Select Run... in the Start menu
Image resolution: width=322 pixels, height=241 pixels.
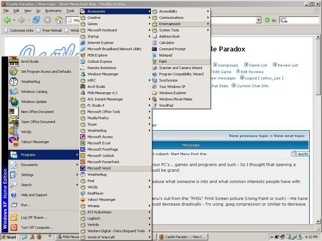pos(43,205)
